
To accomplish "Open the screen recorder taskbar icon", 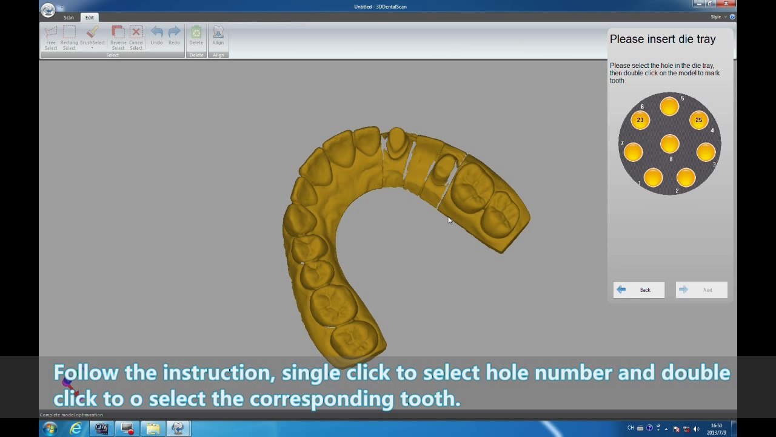I will (x=127, y=429).
